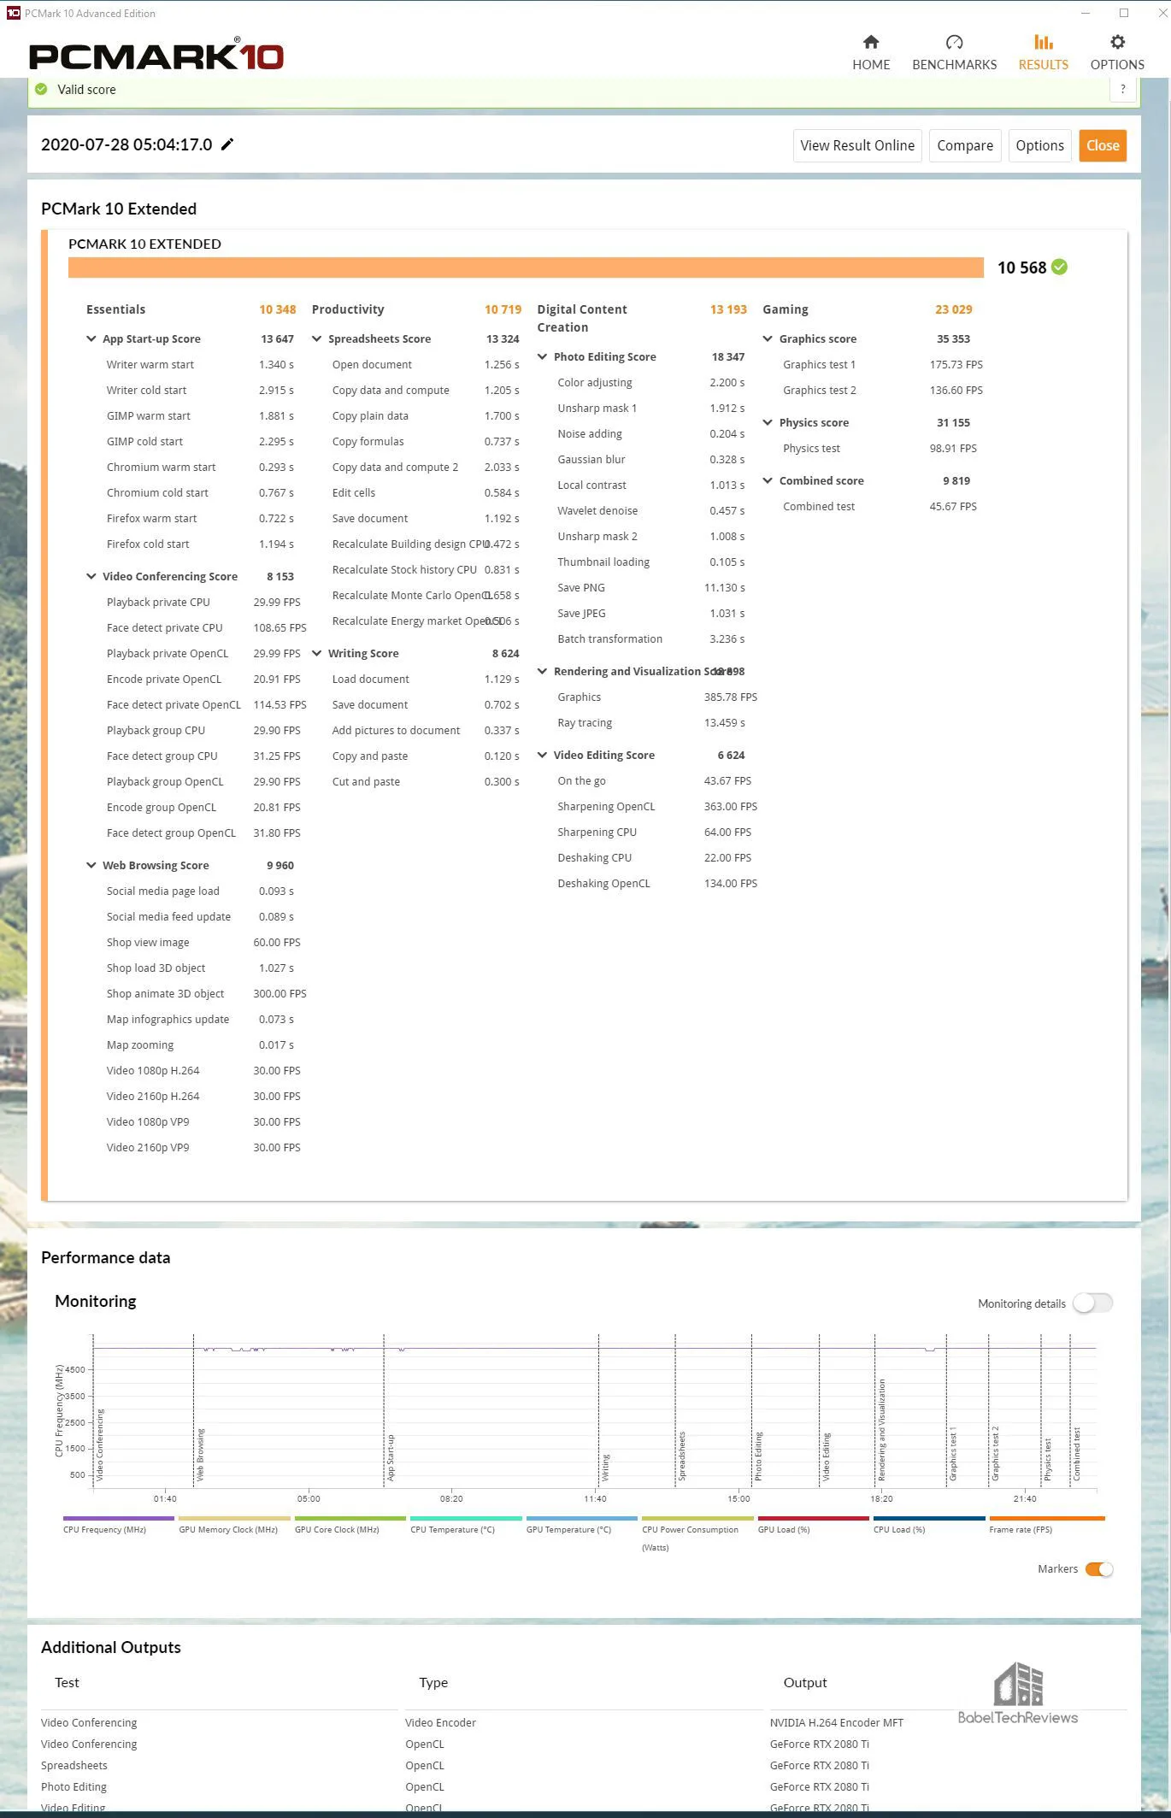Click the Photo Editing chart marker
This screenshot has width=1171, height=1818.
pyautogui.click(x=758, y=1456)
